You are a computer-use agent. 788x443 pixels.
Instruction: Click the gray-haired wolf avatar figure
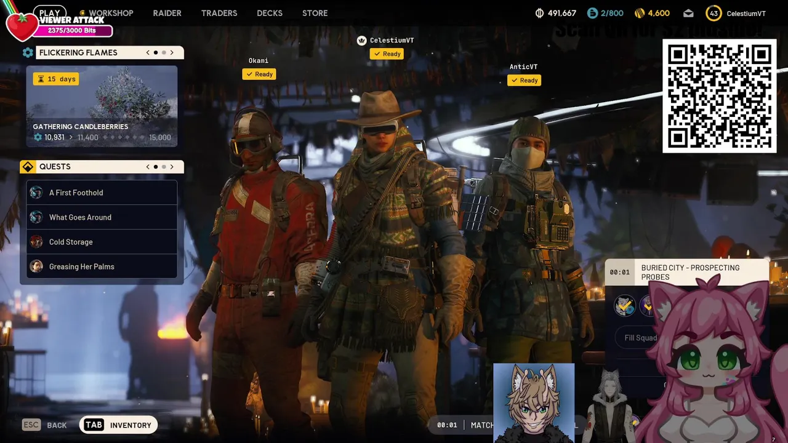click(611, 405)
